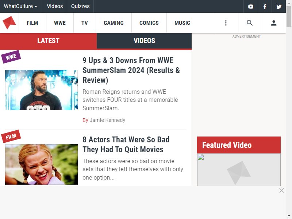Click the scrollbar up arrow
The width and height of the screenshot is (292, 219).
pos(289,3)
